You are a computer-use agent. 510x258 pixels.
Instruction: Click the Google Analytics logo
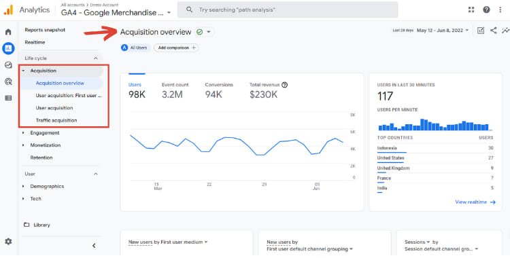coord(8,10)
